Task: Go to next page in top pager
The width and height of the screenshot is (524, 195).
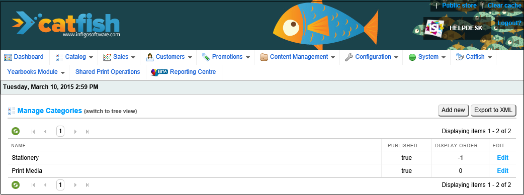Action: (x=75, y=132)
